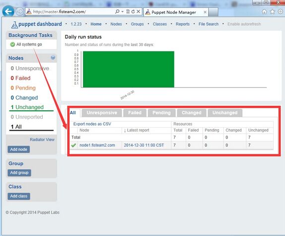Screen dimensions: 285x236
Task: Click the Add node button
Action: click(x=18, y=149)
